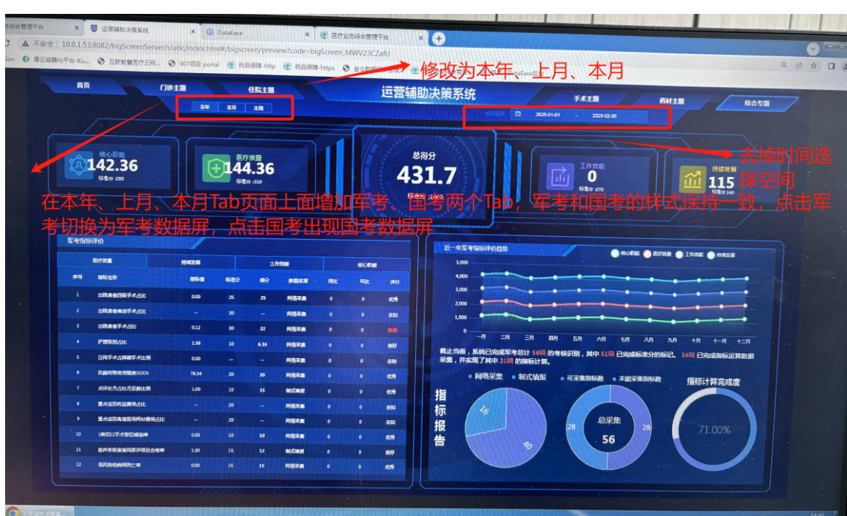This screenshot has width=847, height=516.
Task: Expand the Chrome tab search chevron
Action: point(812,48)
